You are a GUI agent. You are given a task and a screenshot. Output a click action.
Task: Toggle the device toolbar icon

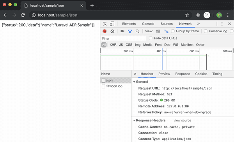click(112, 24)
